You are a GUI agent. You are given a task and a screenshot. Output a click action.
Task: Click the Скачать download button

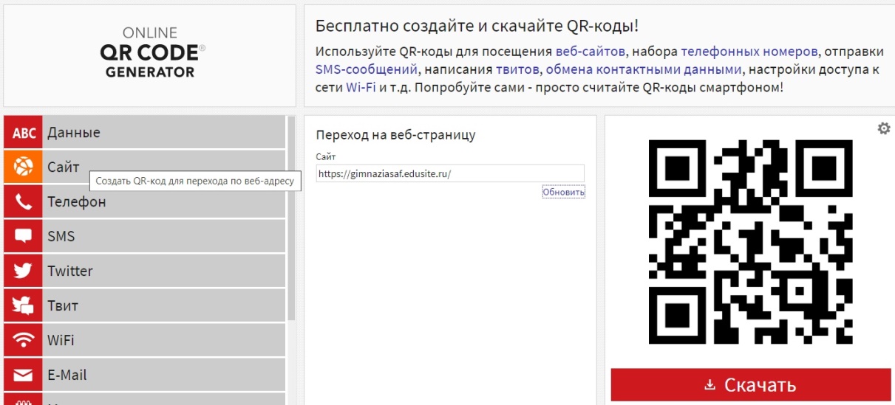coord(749,385)
